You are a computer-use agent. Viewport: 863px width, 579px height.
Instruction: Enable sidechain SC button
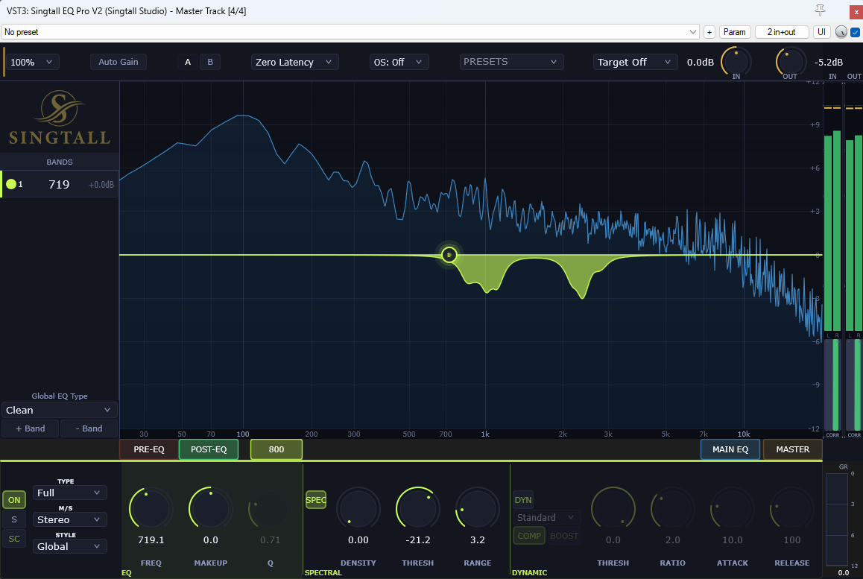pyautogui.click(x=14, y=539)
